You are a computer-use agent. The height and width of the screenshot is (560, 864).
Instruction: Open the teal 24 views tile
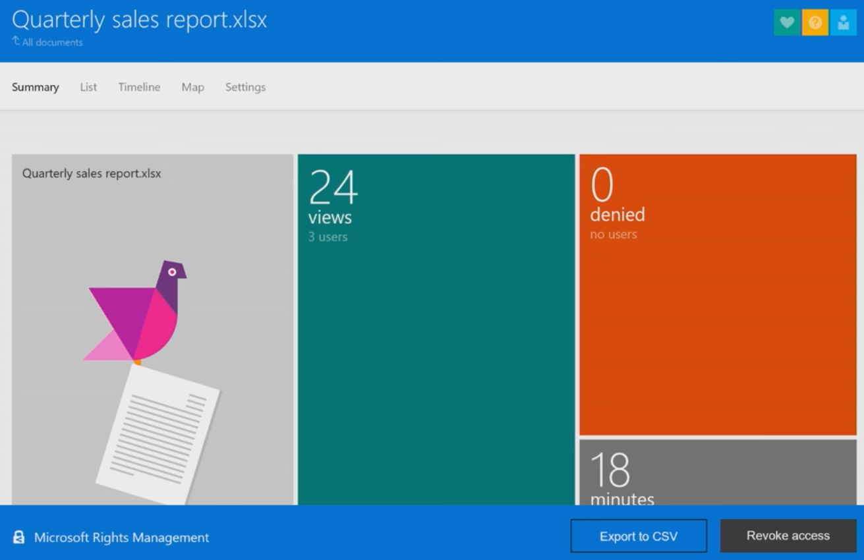(x=436, y=329)
